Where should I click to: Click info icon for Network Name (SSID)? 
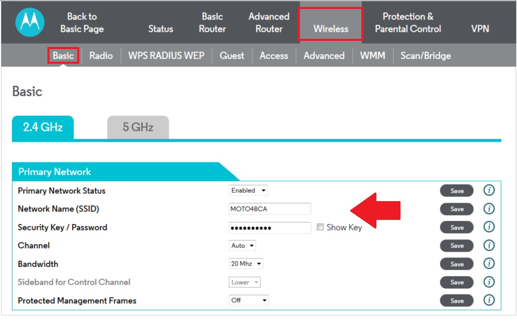pyautogui.click(x=489, y=209)
